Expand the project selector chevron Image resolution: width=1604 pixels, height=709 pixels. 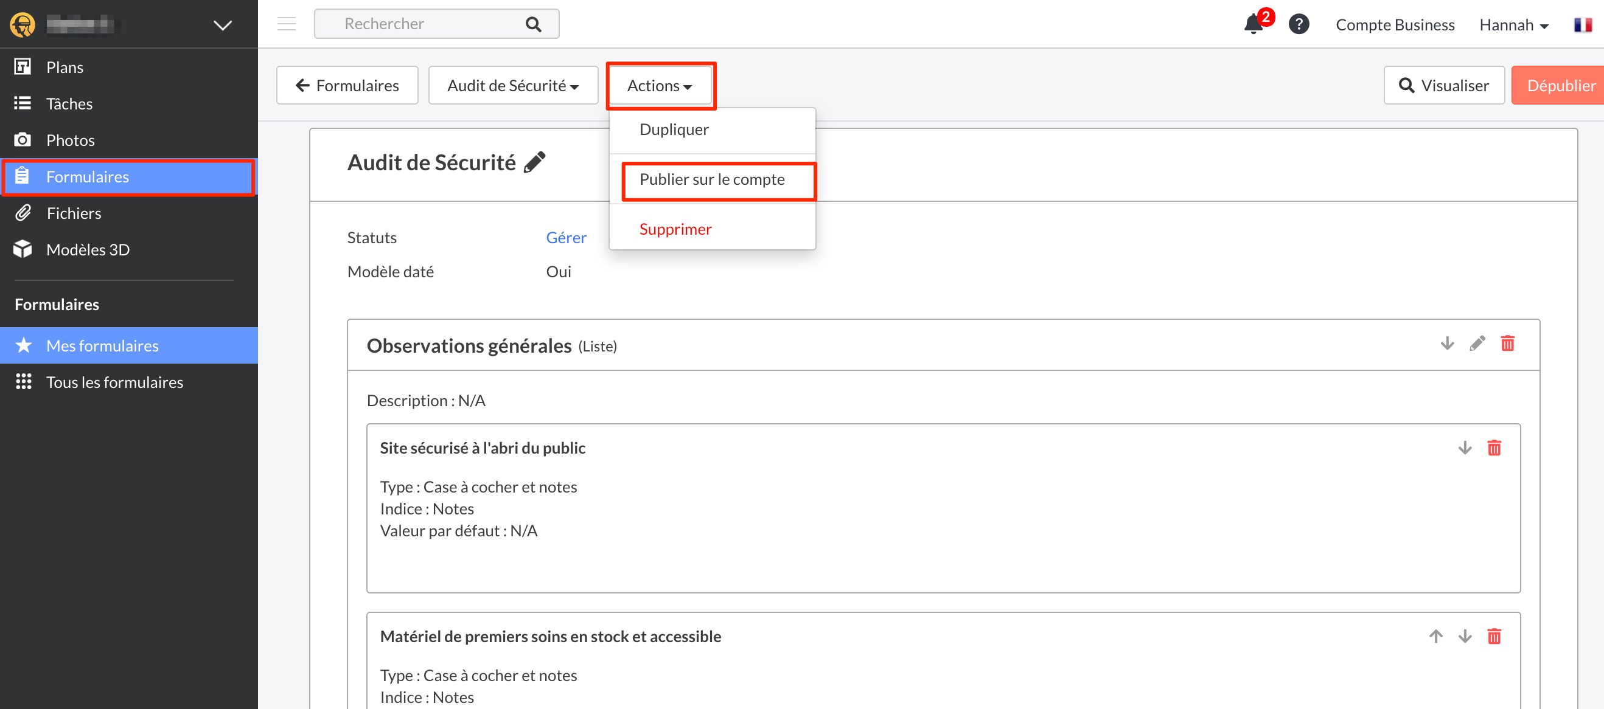[x=222, y=25]
